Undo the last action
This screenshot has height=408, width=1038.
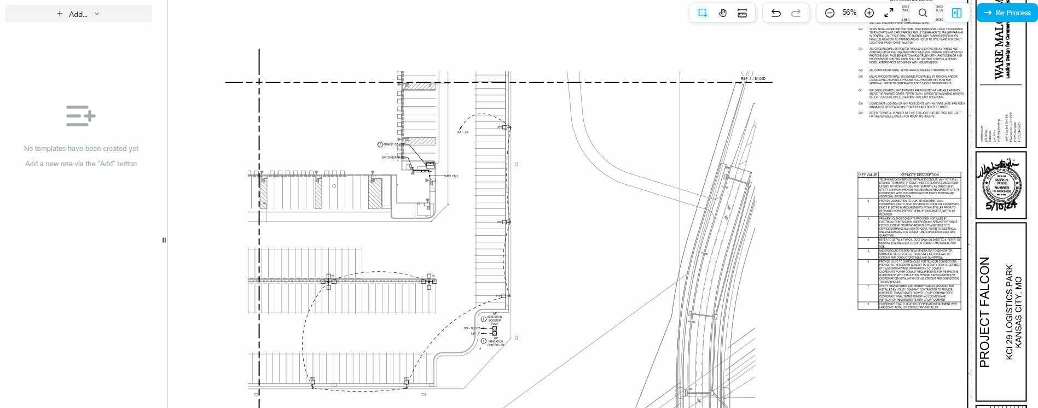click(x=776, y=13)
